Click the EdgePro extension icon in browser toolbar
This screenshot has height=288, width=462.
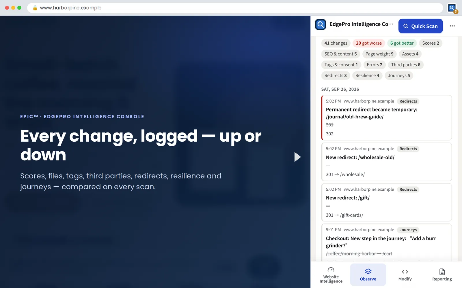click(x=452, y=8)
